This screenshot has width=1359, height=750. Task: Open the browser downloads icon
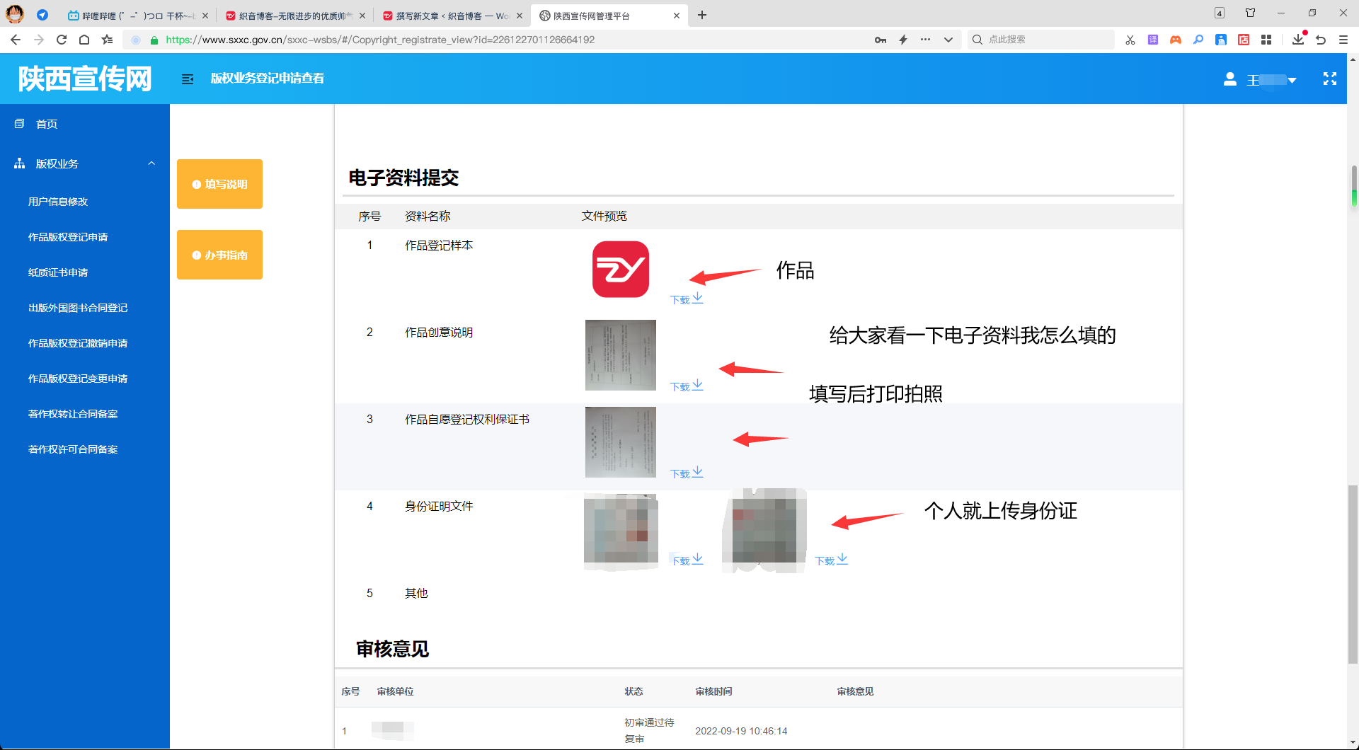[x=1297, y=40]
